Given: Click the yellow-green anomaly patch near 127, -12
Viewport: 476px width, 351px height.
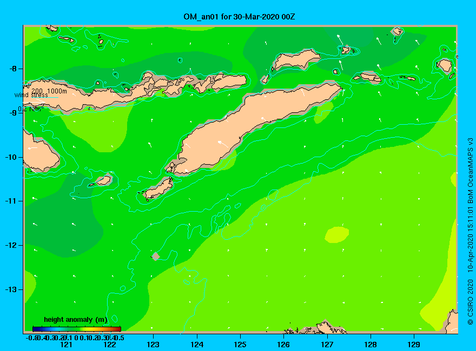Looking at the screenshot, I should 336,235.
